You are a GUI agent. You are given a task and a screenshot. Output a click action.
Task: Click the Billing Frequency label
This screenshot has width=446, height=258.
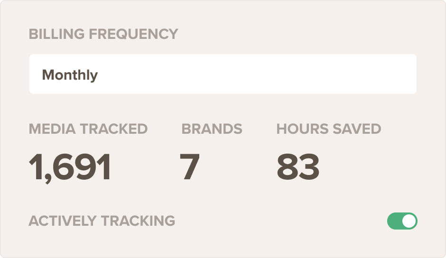pyautogui.click(x=103, y=34)
